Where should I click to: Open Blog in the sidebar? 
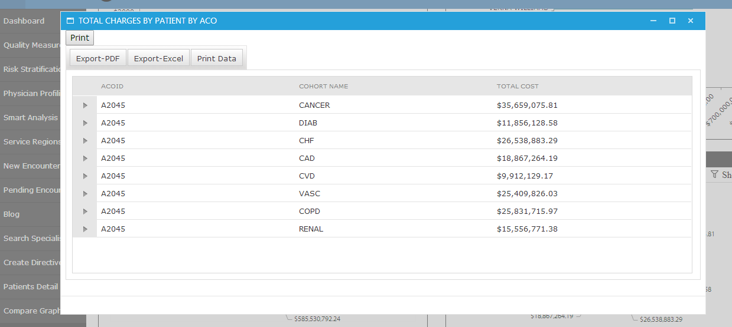pos(30,214)
